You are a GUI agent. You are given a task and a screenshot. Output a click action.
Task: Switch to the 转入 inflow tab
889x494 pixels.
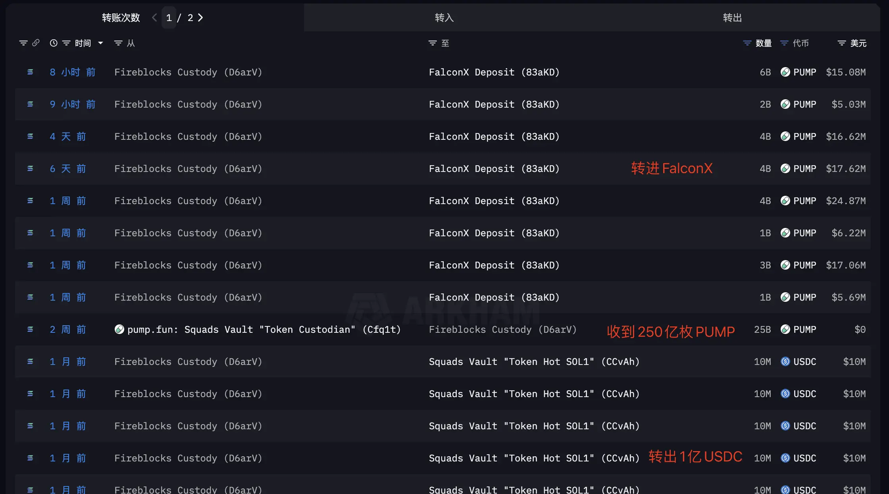(444, 17)
